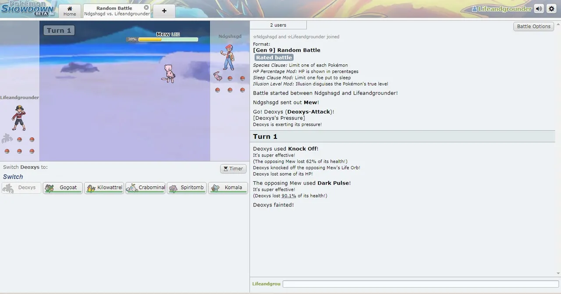Image resolution: width=561 pixels, height=294 pixels.
Task: Select the fainted Deoxys slot
Action: tap(21, 188)
